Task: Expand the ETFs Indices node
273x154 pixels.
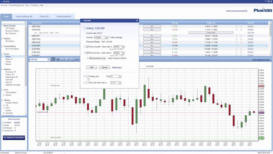Action: [4, 95]
